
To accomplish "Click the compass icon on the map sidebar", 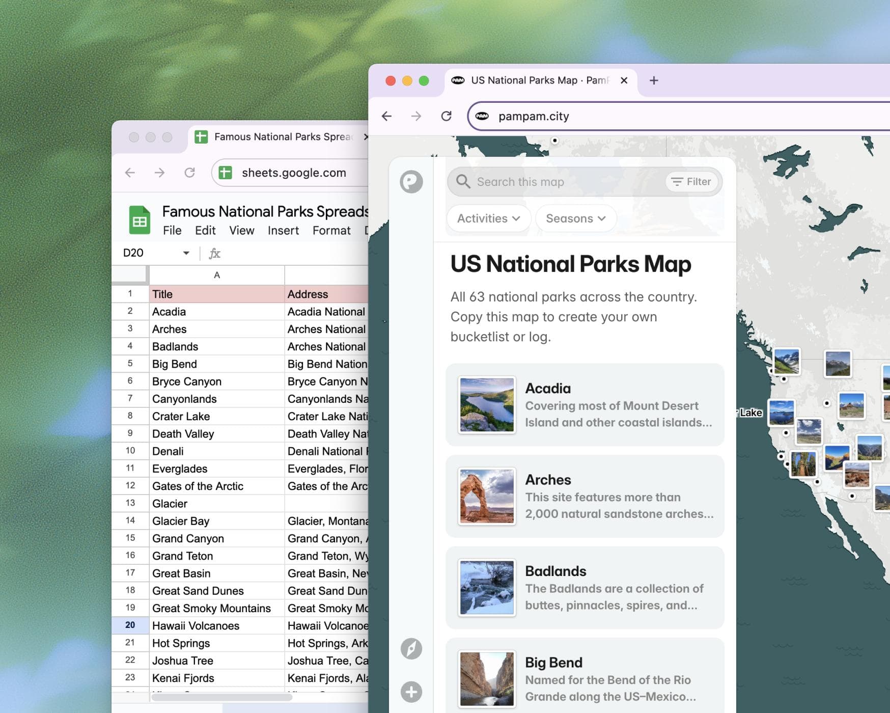I will pos(412,649).
